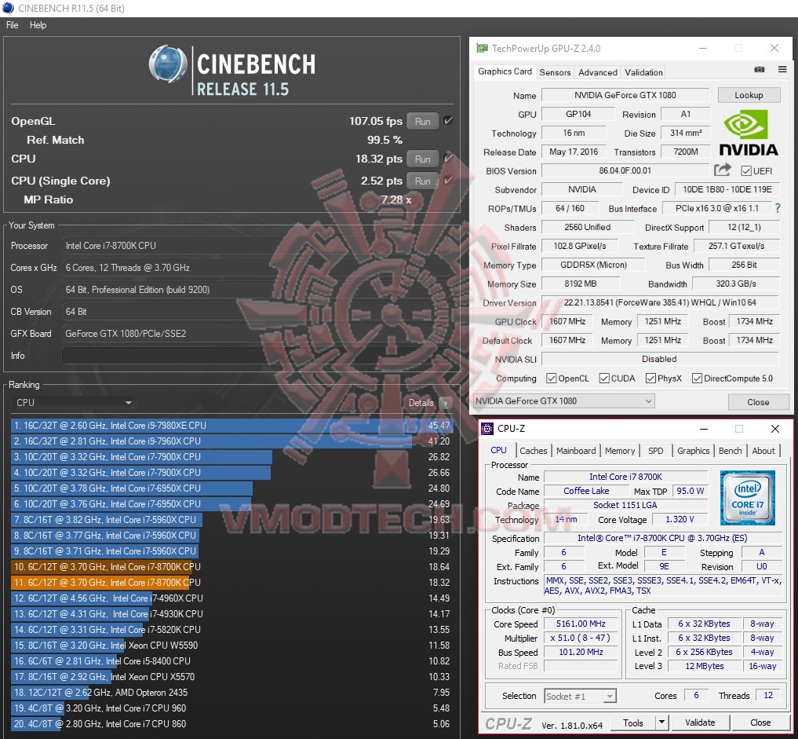Click the CPU-Z Core Speed value field
The image size is (798, 739).
580,624
